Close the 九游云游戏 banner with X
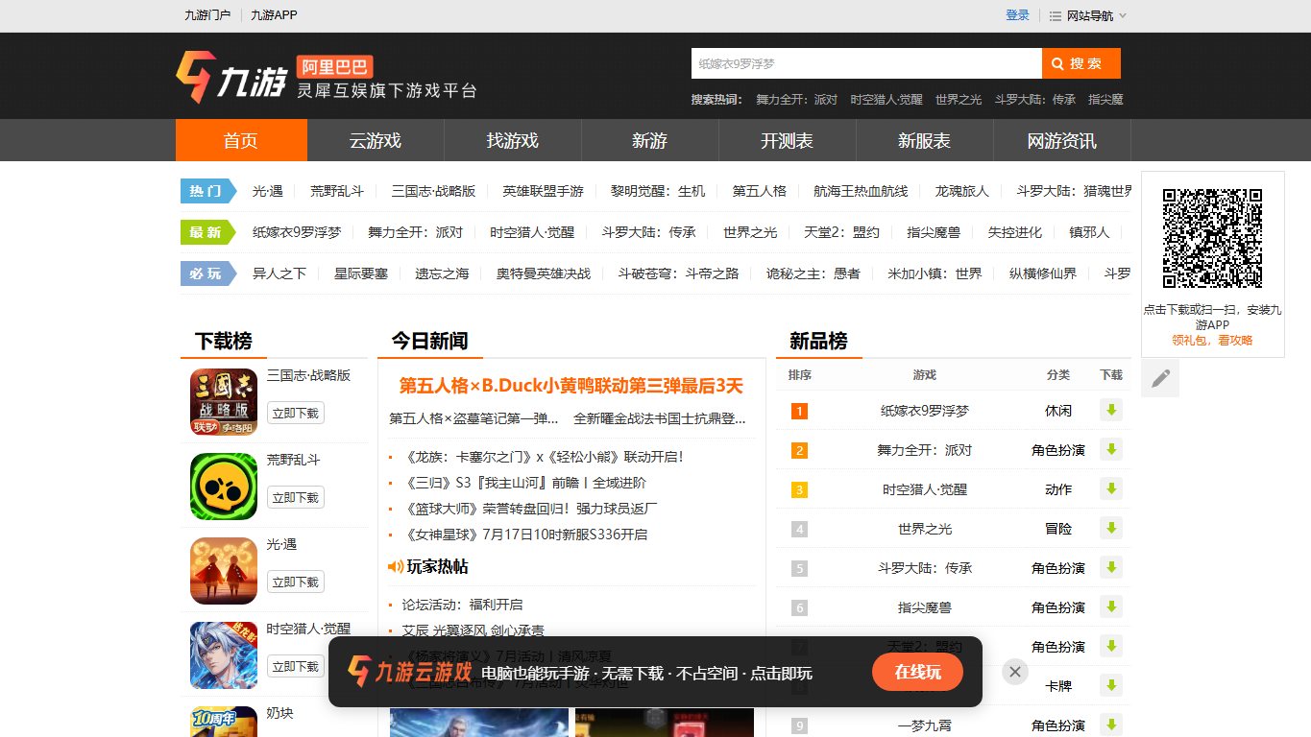 click(1015, 672)
